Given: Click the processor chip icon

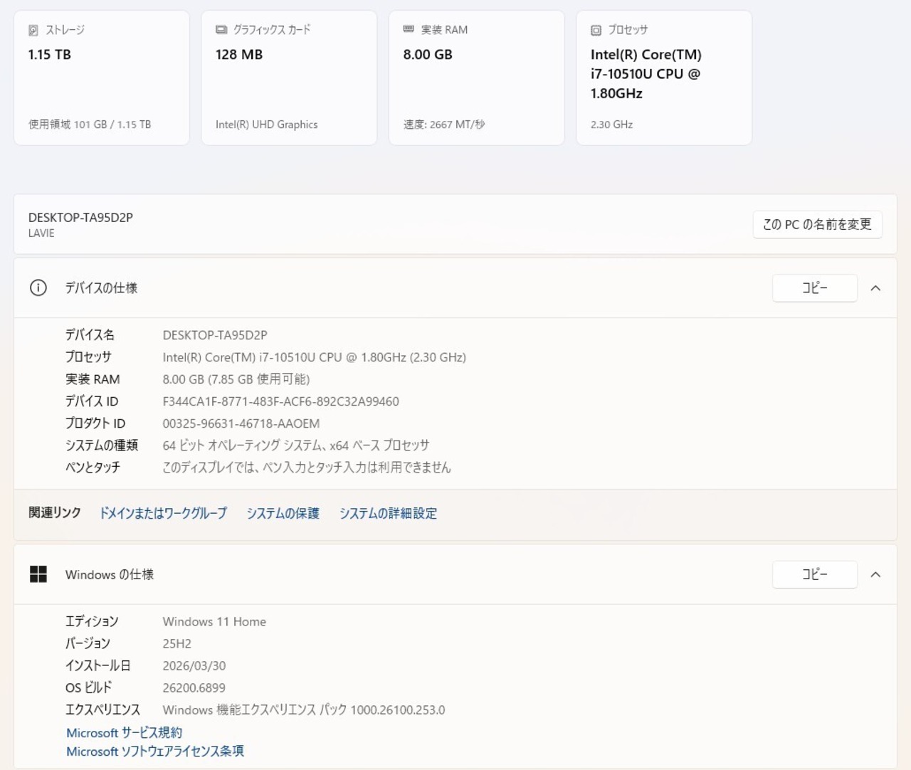Looking at the screenshot, I should [x=596, y=30].
